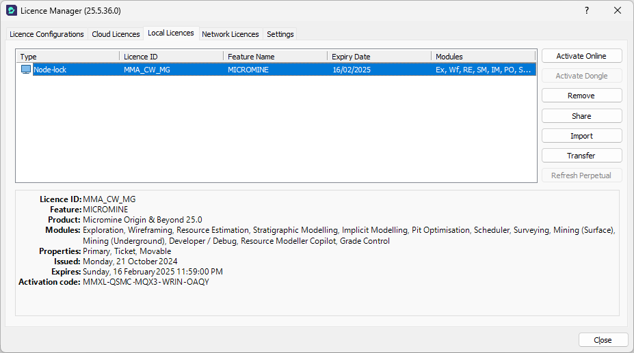The width and height of the screenshot is (634, 353).
Task: Click the MMA_CW_MG cell in the table
Action: click(147, 70)
